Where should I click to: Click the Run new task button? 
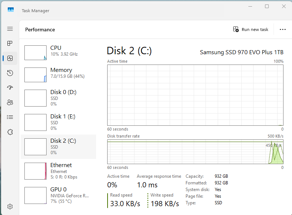[251, 30]
